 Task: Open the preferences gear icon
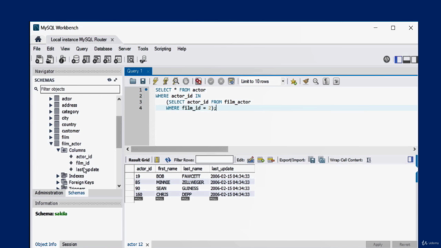[x=387, y=59]
